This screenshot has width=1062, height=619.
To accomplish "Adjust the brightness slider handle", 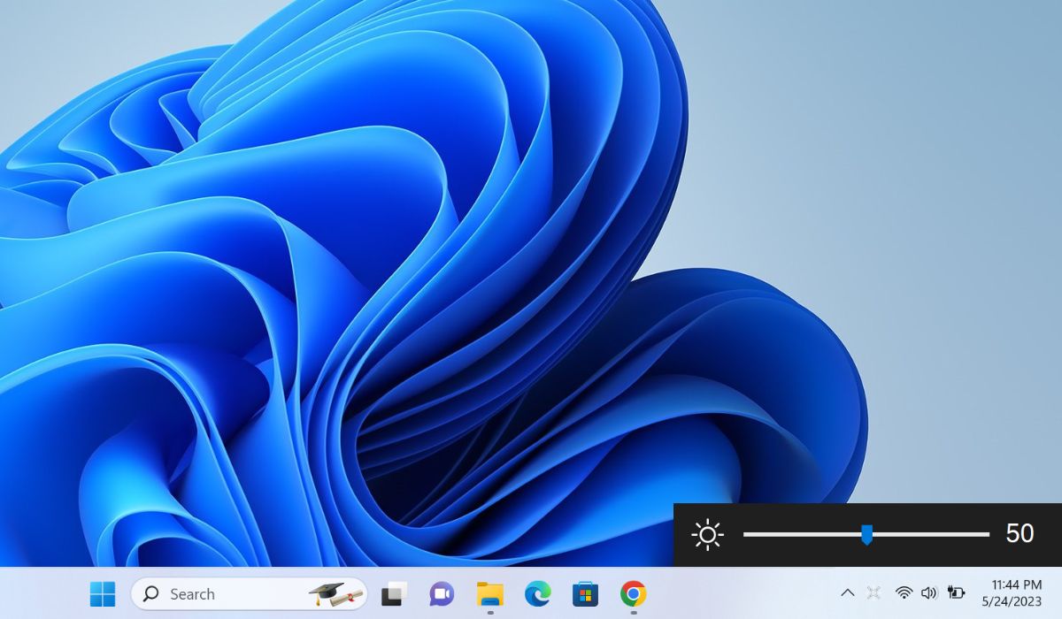I will coord(868,533).
